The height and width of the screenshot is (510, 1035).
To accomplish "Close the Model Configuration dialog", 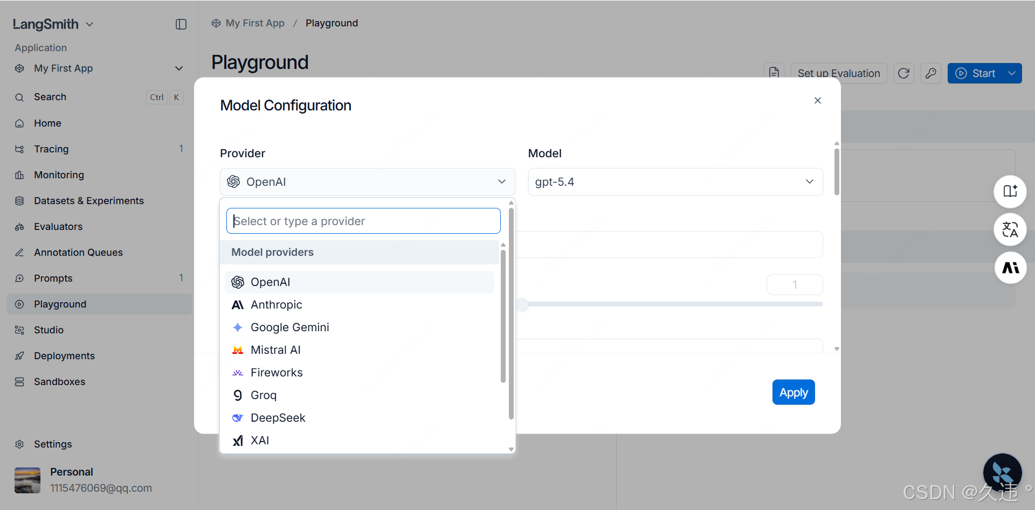I will 818,101.
